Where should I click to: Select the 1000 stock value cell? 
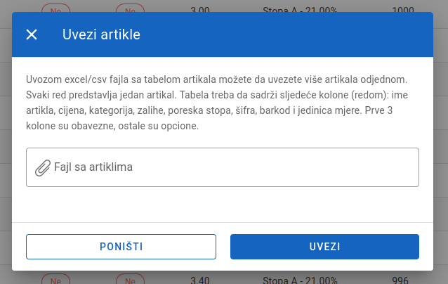click(x=403, y=9)
